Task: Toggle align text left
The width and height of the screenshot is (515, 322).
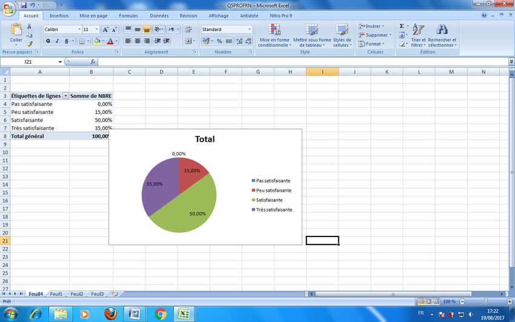Action: tap(128, 41)
